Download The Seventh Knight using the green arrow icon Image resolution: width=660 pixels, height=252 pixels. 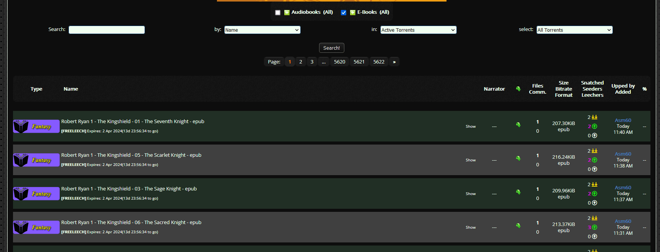(x=518, y=125)
